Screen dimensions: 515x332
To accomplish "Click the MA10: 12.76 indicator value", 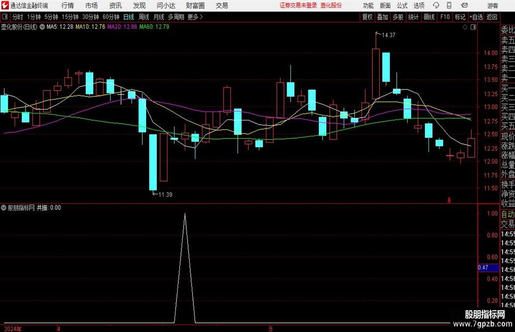I will [90, 27].
